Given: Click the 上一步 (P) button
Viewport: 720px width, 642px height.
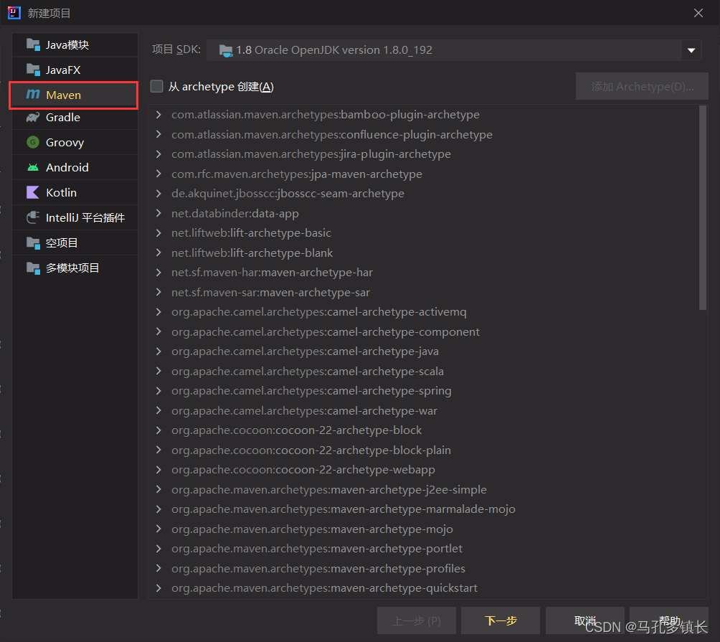Looking at the screenshot, I should [x=417, y=621].
